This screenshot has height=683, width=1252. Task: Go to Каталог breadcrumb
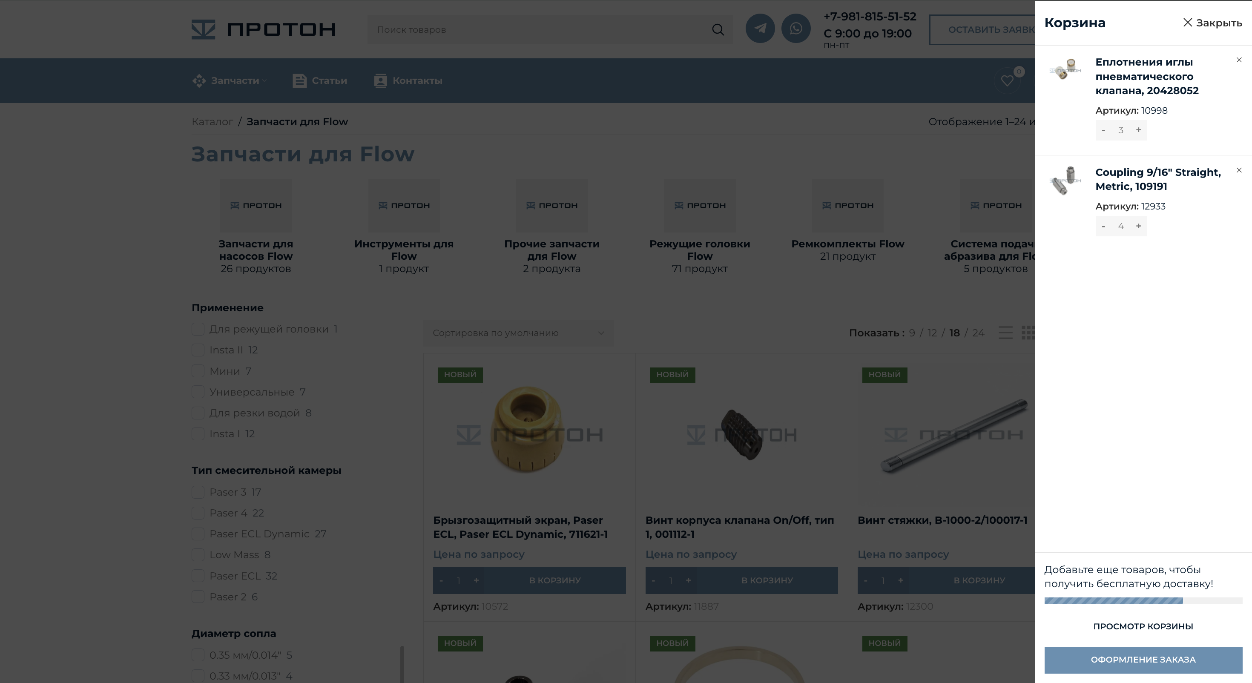pyautogui.click(x=212, y=121)
